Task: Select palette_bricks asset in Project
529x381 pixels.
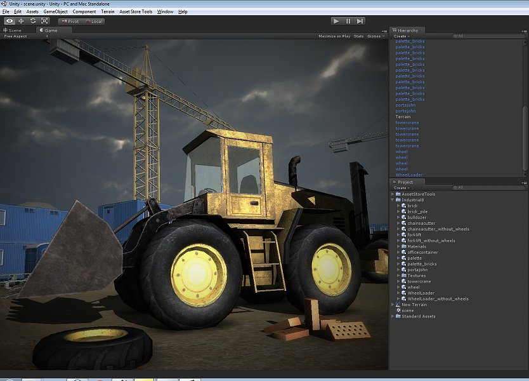Action: coord(422,264)
